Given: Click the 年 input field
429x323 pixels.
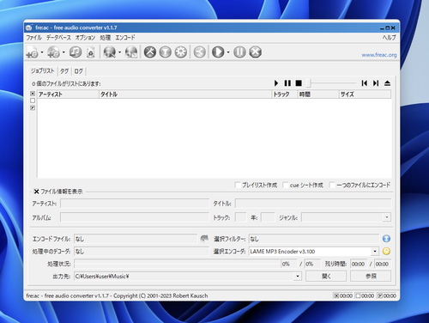Looking at the screenshot, I should [268, 217].
